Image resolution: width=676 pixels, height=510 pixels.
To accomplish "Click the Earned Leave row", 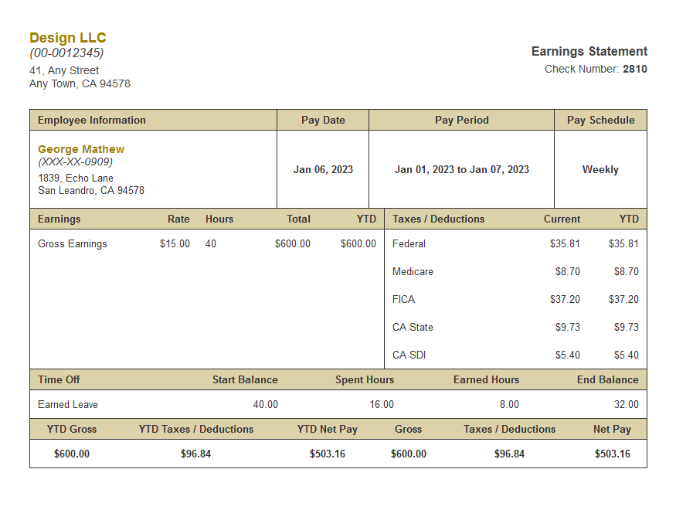I will click(63, 404).
